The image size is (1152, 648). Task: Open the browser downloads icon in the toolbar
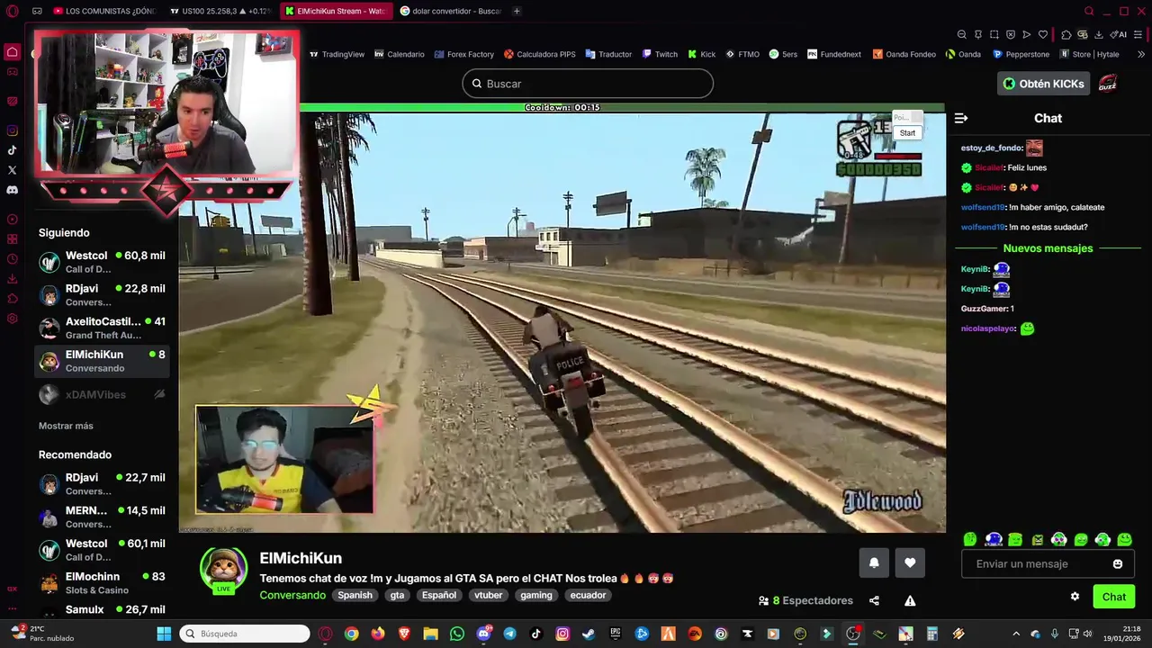coord(1099,34)
